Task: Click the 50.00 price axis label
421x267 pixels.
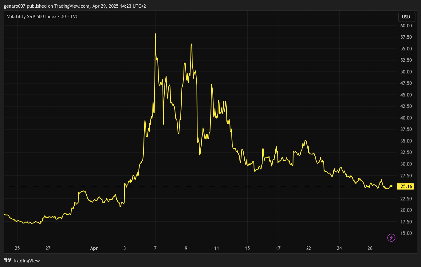Action: 406,72
